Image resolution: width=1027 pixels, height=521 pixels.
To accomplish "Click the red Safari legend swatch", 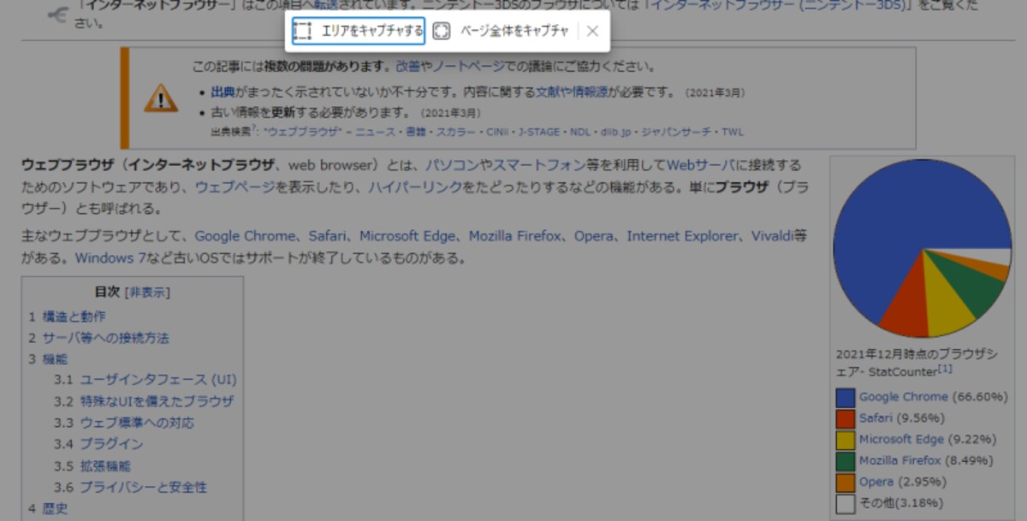I will pos(846,418).
